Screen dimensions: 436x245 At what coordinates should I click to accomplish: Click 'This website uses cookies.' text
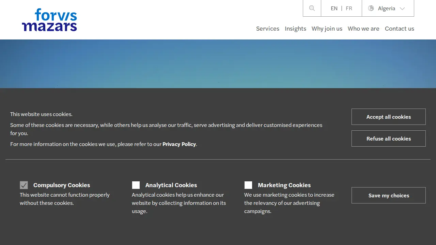(41, 114)
